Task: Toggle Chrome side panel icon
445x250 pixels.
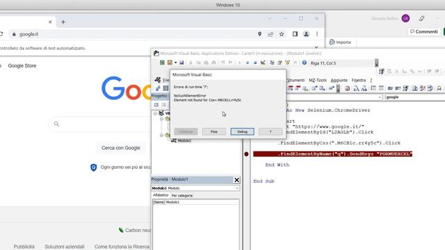Action: tap(295, 34)
